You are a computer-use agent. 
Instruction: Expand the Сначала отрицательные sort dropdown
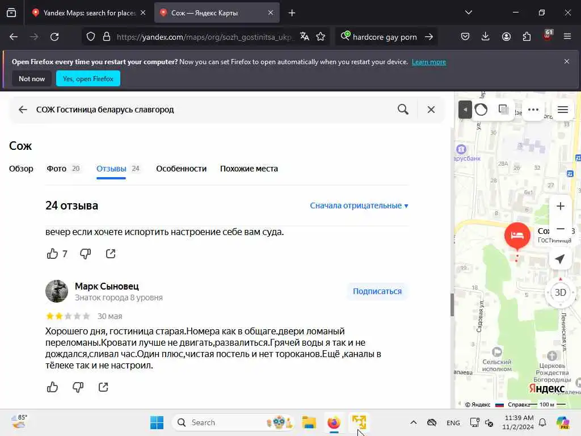coord(359,206)
